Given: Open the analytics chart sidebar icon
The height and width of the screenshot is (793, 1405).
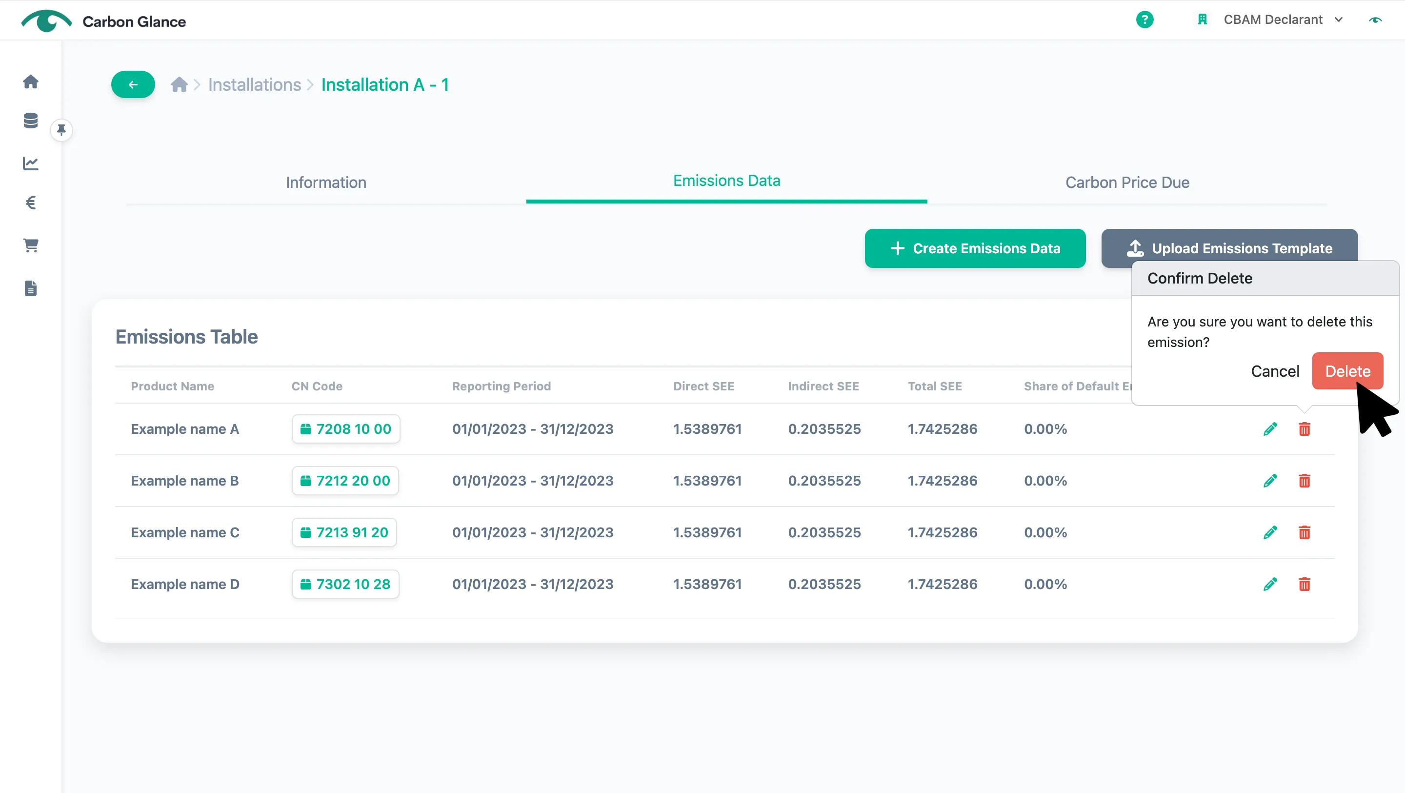Looking at the screenshot, I should point(31,163).
